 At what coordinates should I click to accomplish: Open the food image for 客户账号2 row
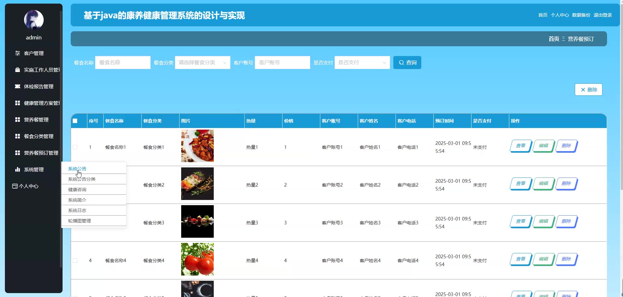(197, 184)
